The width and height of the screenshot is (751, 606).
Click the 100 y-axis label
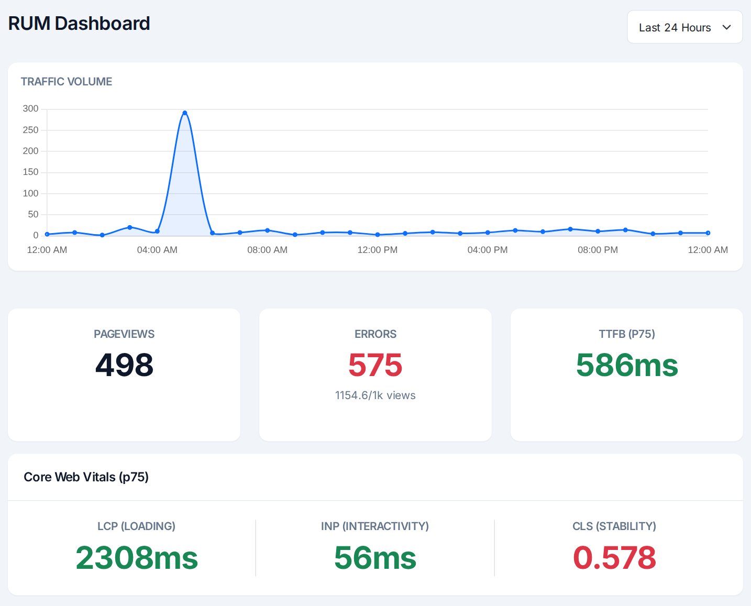(x=31, y=193)
